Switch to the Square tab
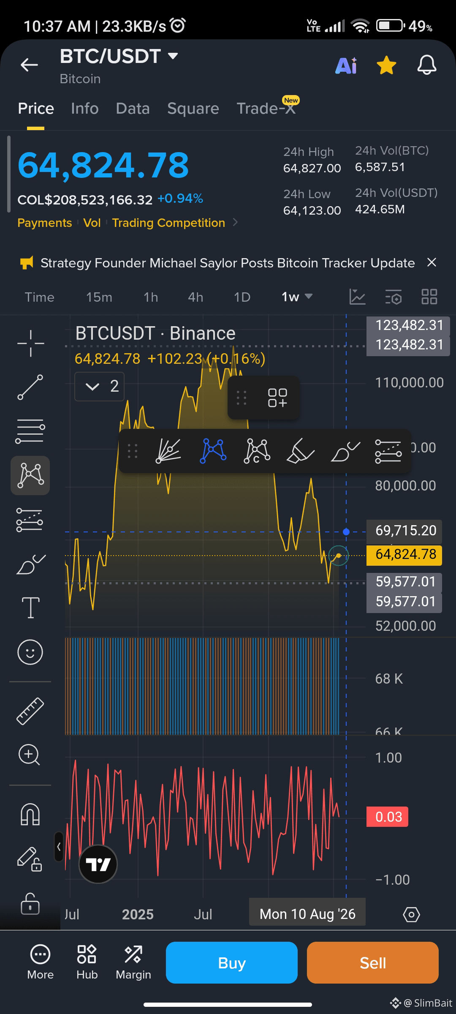456x1014 pixels. pyautogui.click(x=193, y=109)
